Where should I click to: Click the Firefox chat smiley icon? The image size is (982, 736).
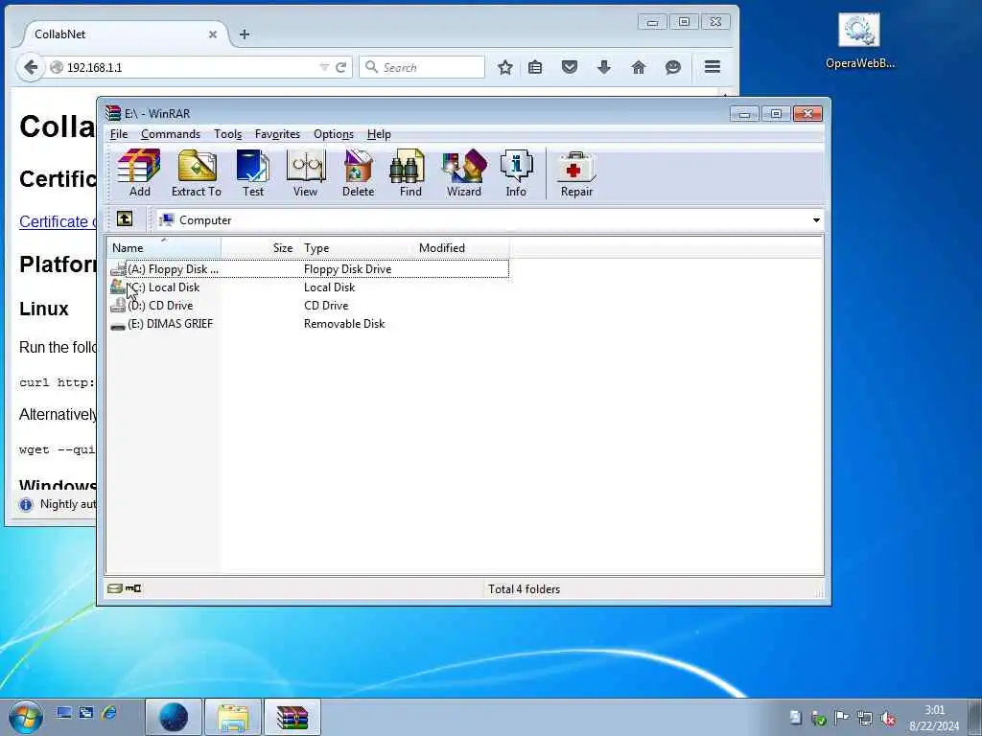(x=672, y=67)
